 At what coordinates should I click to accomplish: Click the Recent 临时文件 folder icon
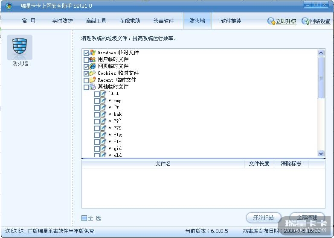[93, 80]
